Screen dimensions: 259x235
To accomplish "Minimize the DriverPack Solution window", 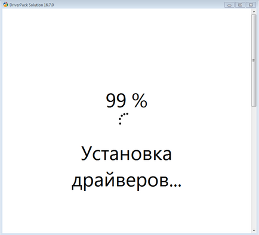I will (x=229, y=5).
